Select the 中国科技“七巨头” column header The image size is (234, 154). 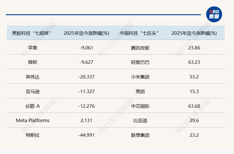[139, 33]
